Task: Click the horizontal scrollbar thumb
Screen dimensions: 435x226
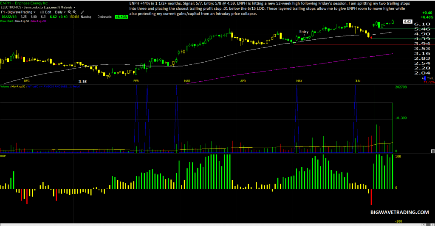Action: click(x=428, y=225)
